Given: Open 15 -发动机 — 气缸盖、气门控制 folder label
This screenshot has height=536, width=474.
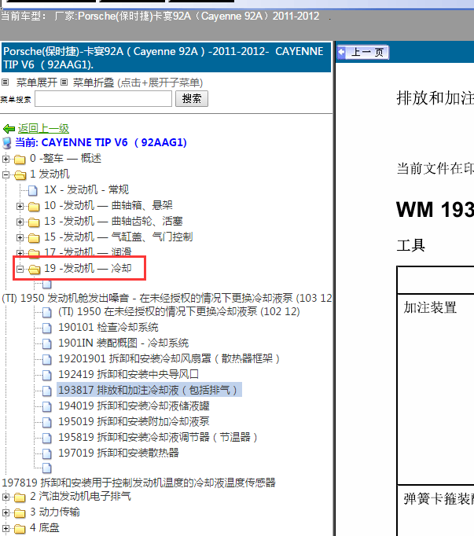Looking at the screenshot, I should point(119,237).
